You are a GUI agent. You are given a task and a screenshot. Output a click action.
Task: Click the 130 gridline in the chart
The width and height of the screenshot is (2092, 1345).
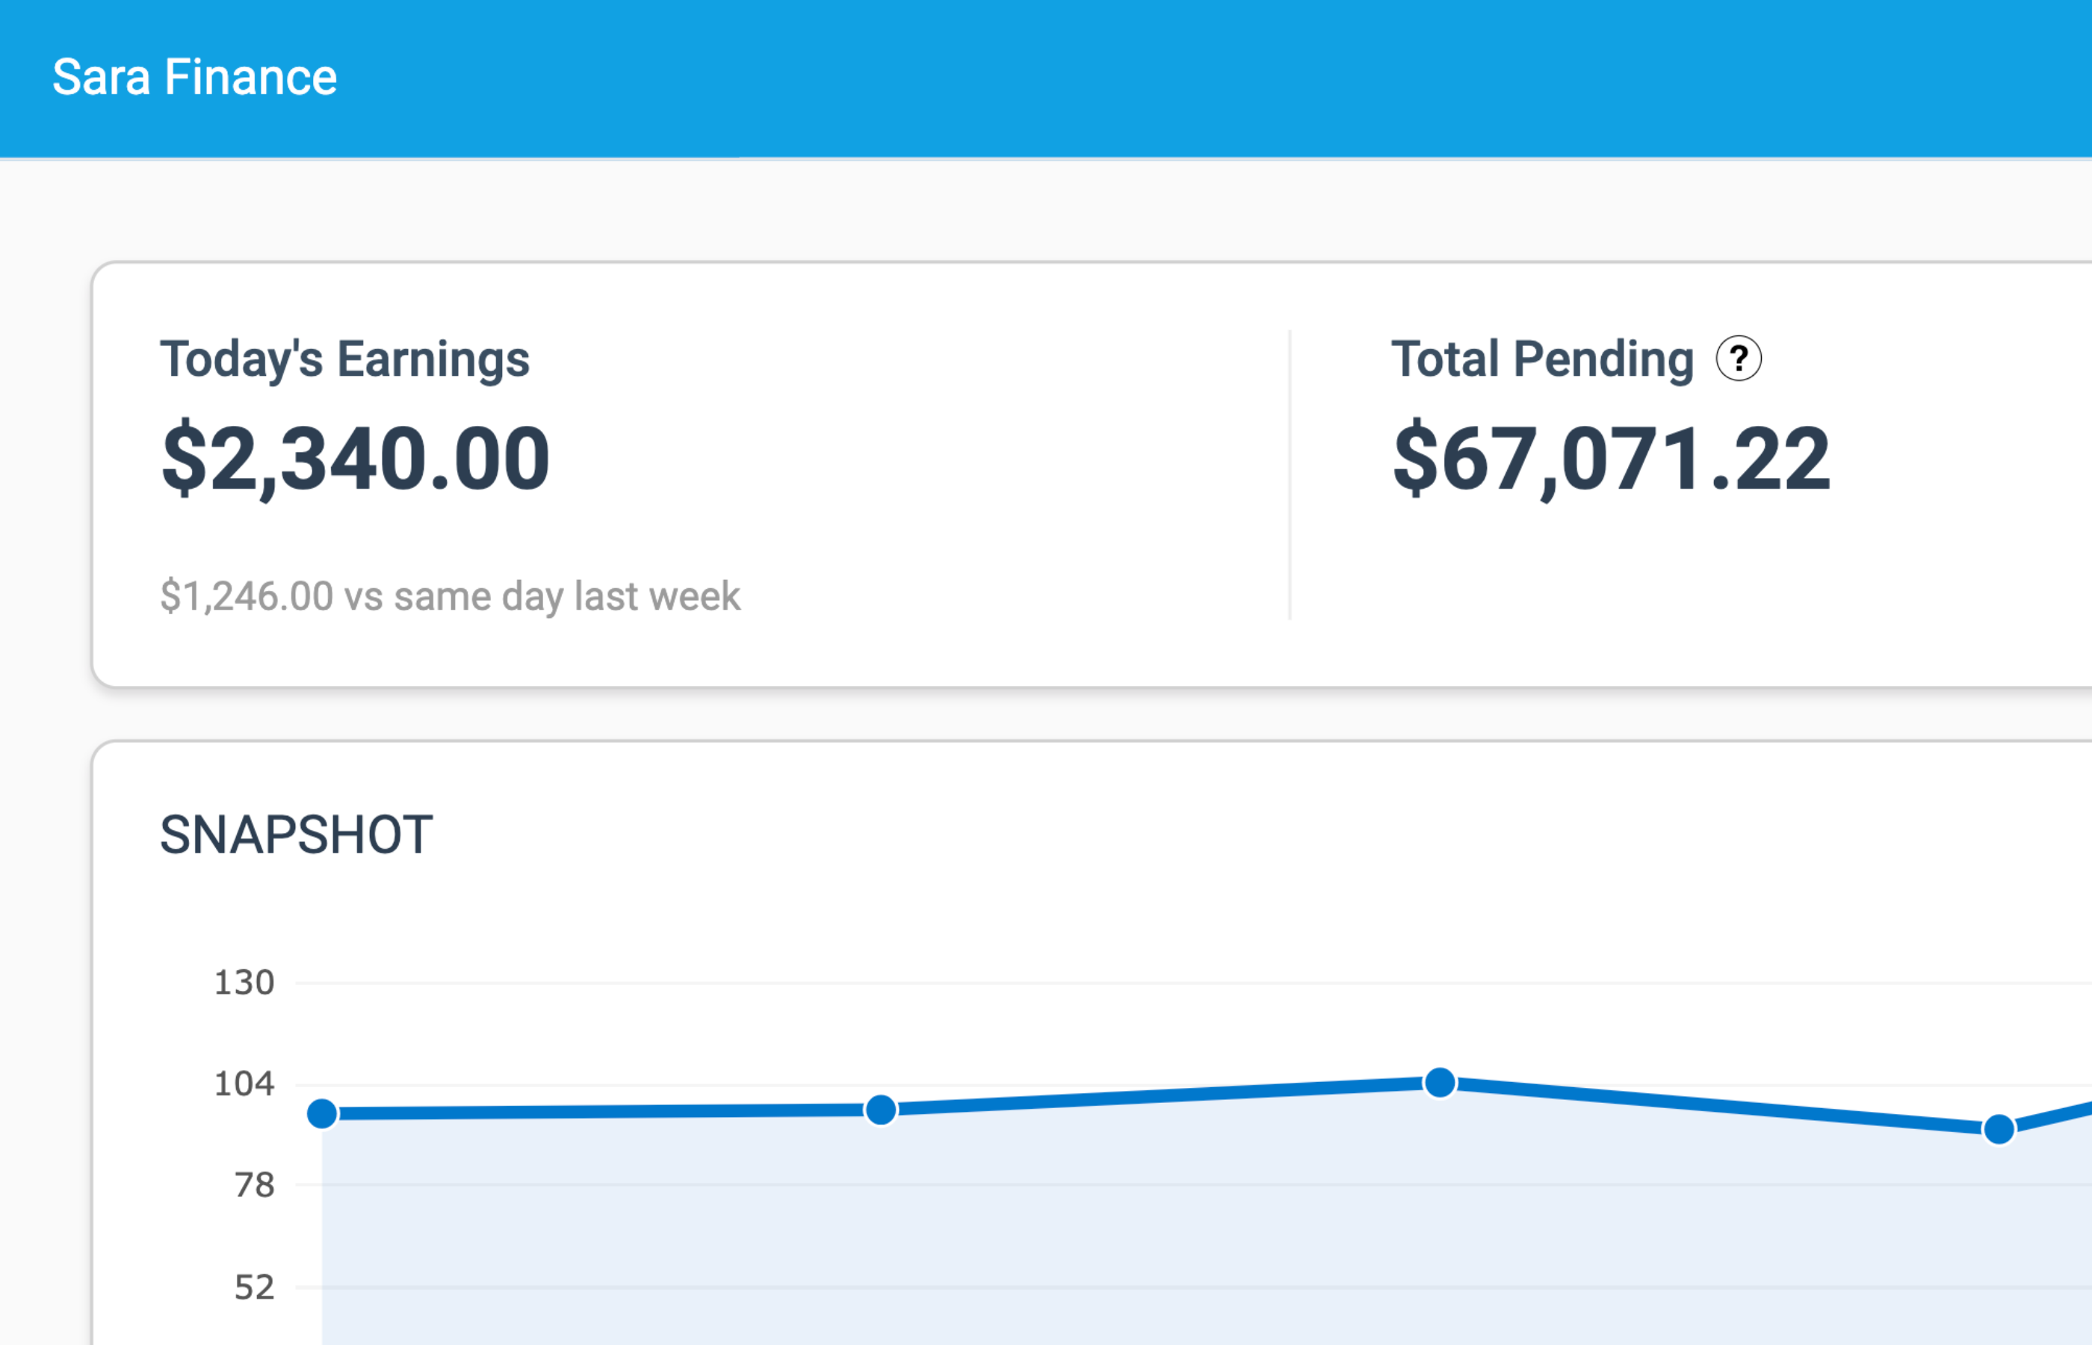[1135, 983]
